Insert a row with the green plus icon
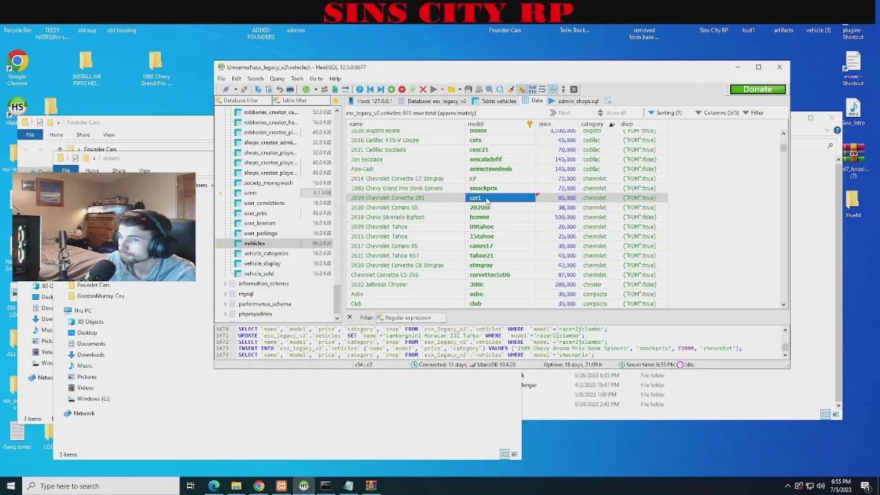 coord(391,89)
